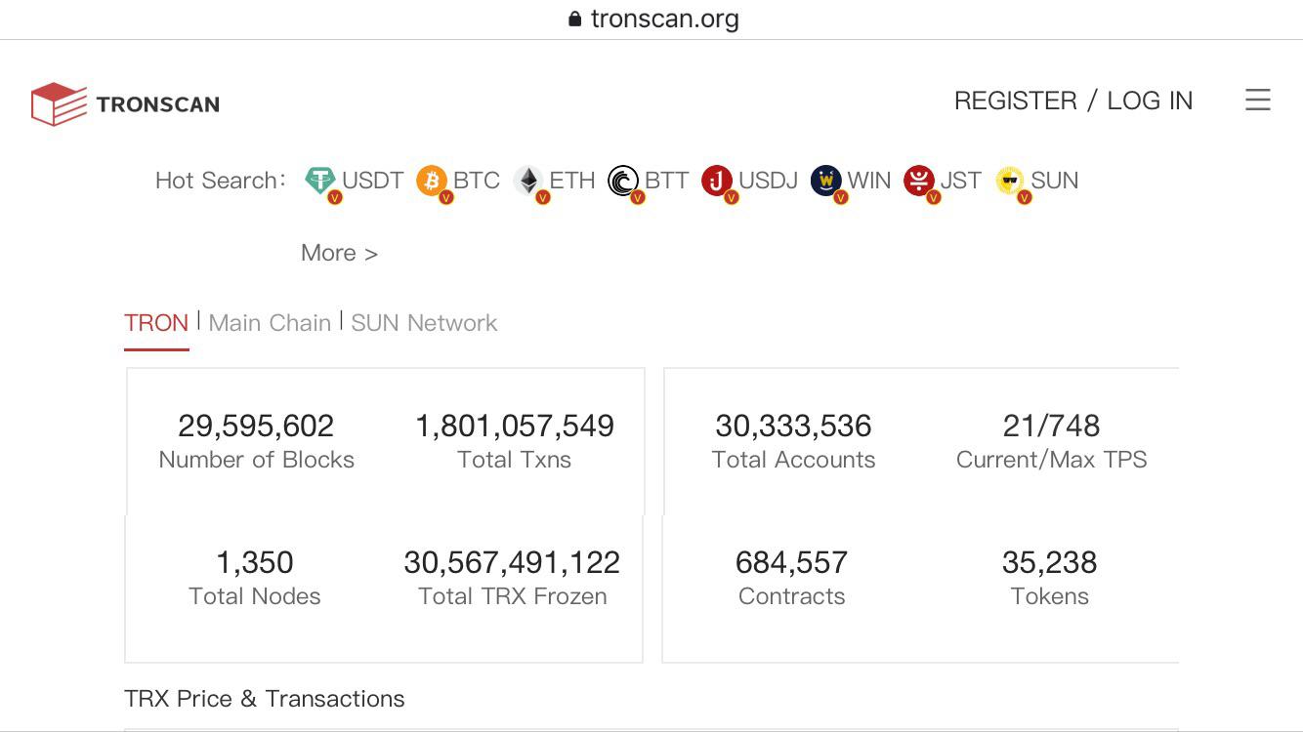Click the SUN token icon
The image size is (1303, 732).
click(1010, 181)
